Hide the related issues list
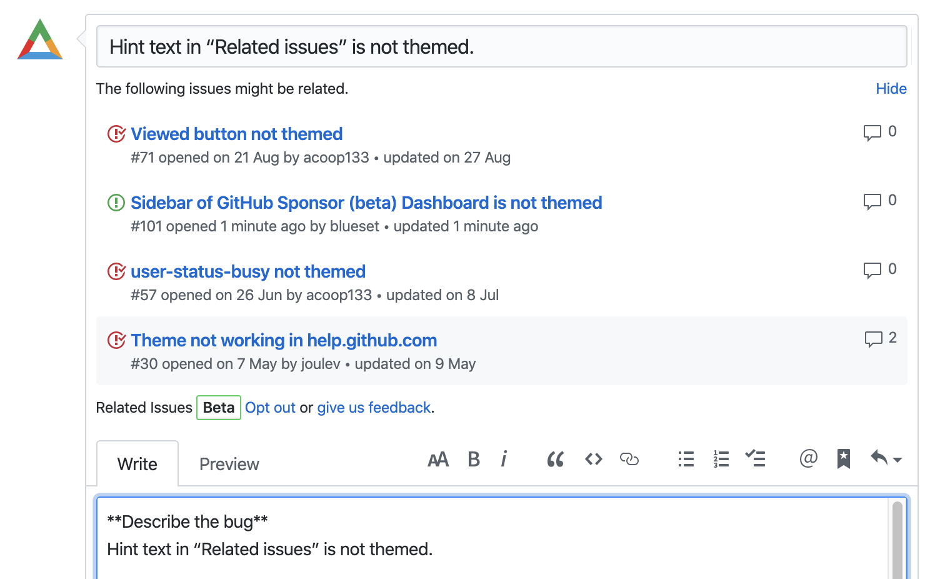 (891, 89)
